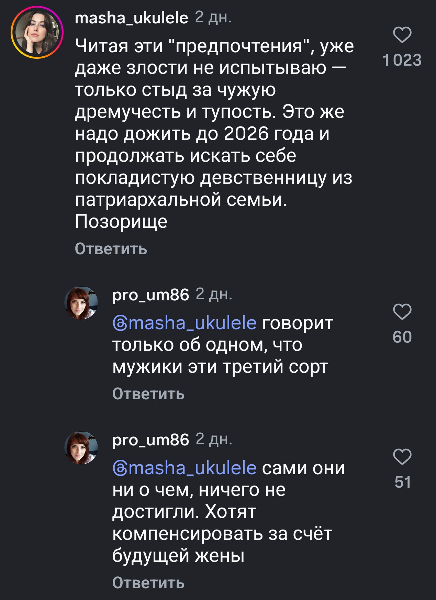Tap @masha_ukulele mention in second reply

tap(185, 468)
